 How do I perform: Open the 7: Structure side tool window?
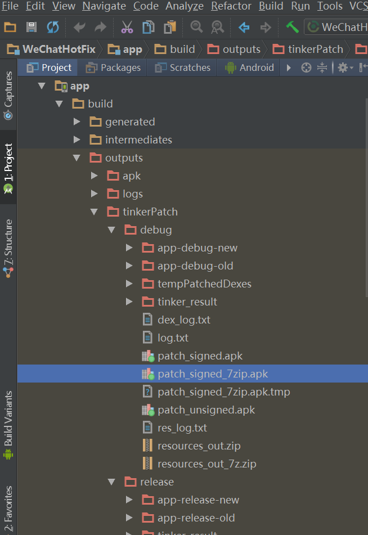pyautogui.click(x=8, y=249)
